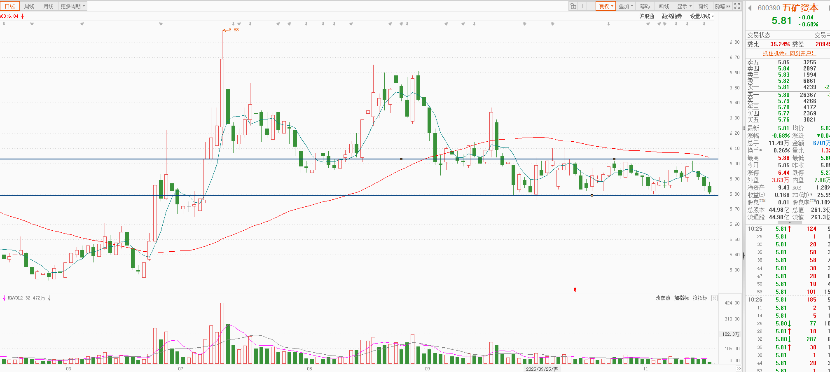This screenshot has width=830, height=372.
Task: Click the 卖五 5.85 ask row
Action: coord(788,63)
